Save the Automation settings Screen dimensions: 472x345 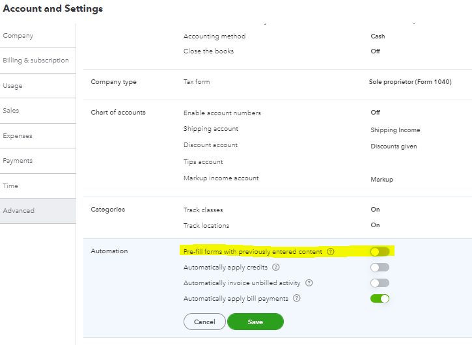tap(255, 322)
